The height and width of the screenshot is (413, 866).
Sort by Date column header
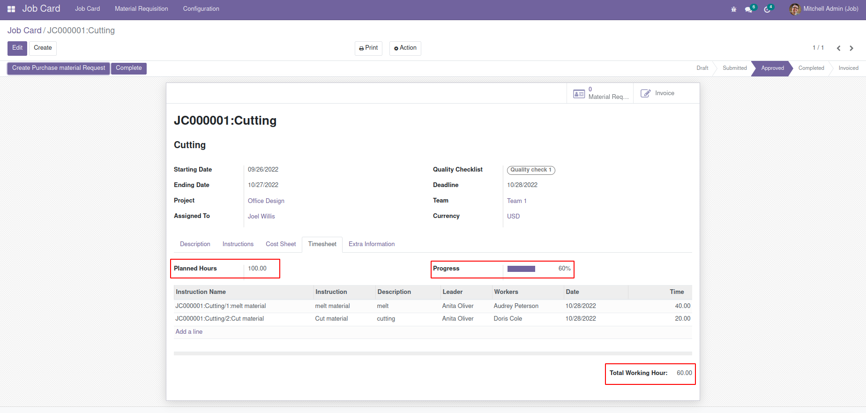[596, 292]
